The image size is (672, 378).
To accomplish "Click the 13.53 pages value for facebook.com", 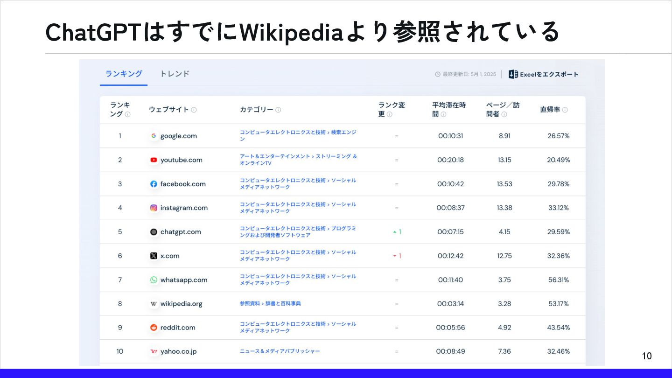I will click(x=504, y=184).
